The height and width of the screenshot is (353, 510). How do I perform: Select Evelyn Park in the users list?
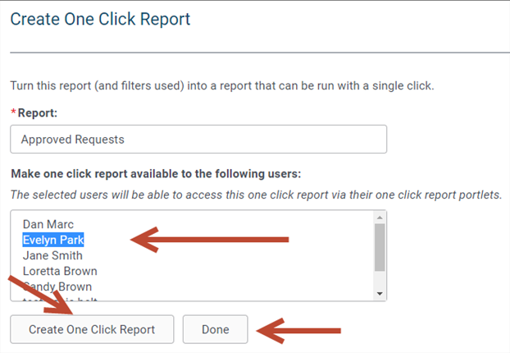click(x=53, y=240)
